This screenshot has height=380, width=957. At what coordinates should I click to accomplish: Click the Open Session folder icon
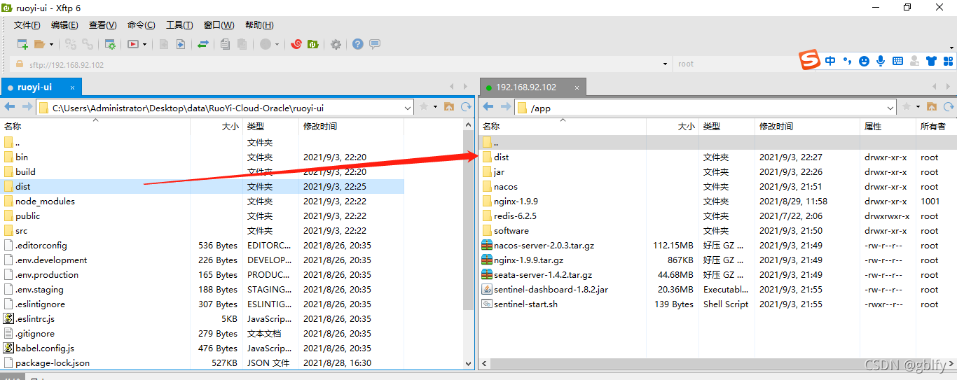pos(39,44)
